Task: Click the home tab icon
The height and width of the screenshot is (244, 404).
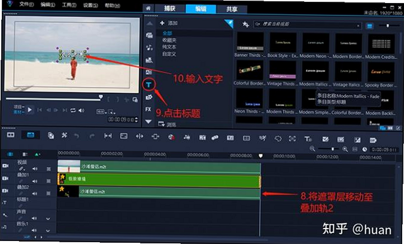Action: (148, 8)
